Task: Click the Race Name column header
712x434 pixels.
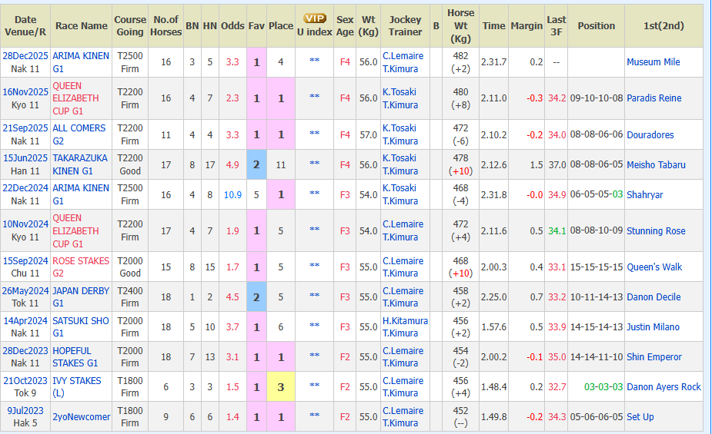Action: coord(82,26)
